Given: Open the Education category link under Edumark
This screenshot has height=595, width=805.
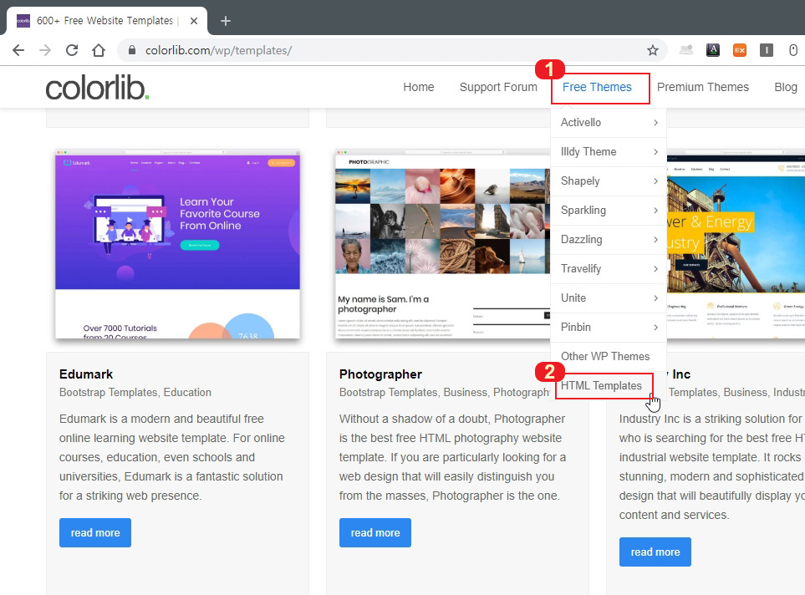Looking at the screenshot, I should (x=187, y=392).
